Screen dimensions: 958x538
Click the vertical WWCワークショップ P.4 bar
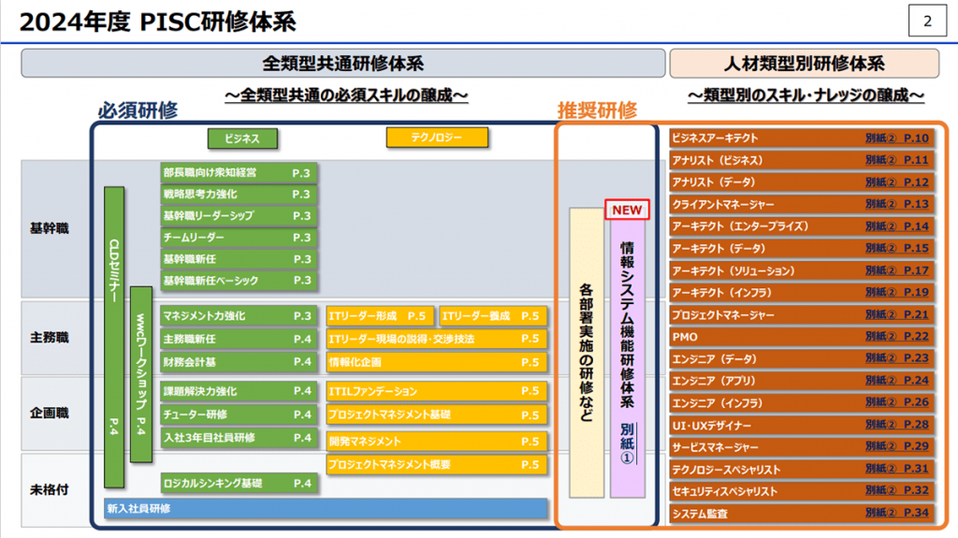coord(141,374)
